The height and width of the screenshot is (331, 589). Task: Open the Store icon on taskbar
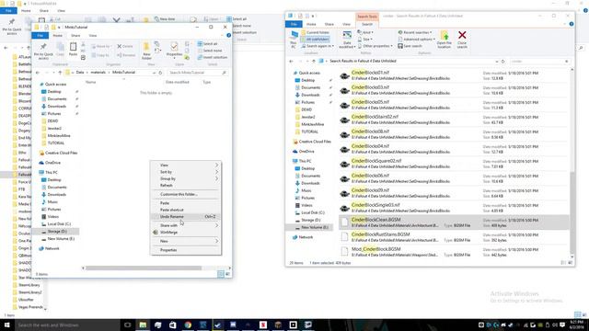[x=173, y=325]
